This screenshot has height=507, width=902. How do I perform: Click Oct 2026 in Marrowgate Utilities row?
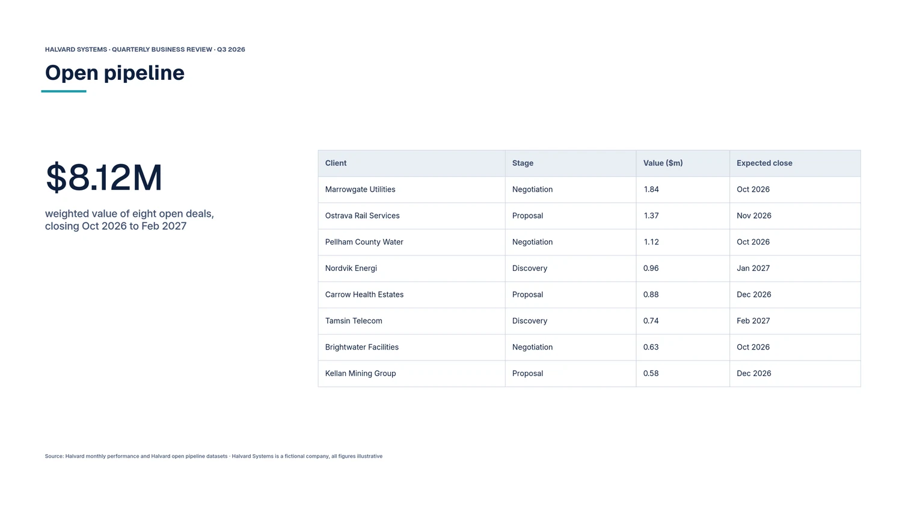click(795, 190)
